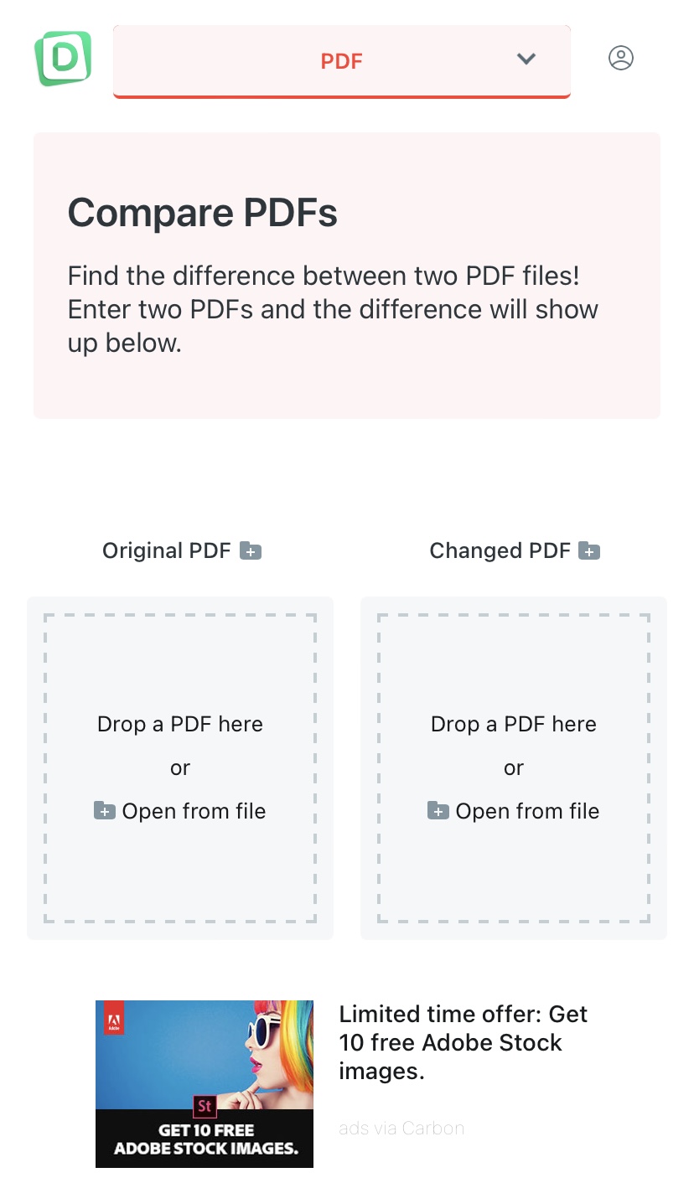Click the Adobe logo in the ad
Screen dimensions: 694x1183
pyautogui.click(x=114, y=1020)
